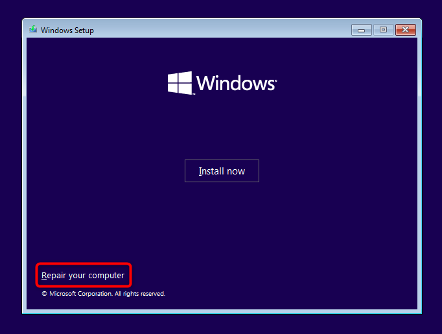Open the Repair your computer link
The height and width of the screenshot is (334, 442).
click(x=83, y=276)
